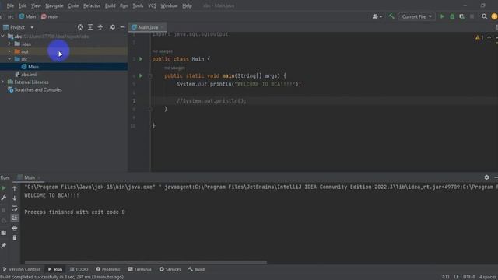Screen dimensions: 498x280
Task: Toggle scroll to end in Run console
Action: (x=15, y=218)
